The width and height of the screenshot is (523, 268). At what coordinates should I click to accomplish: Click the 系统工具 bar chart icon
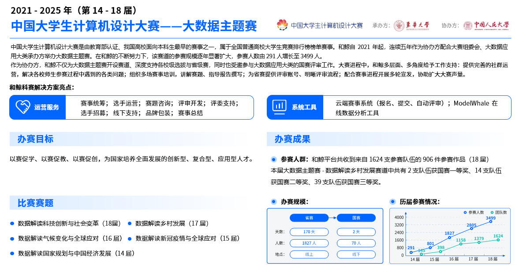click(x=280, y=107)
